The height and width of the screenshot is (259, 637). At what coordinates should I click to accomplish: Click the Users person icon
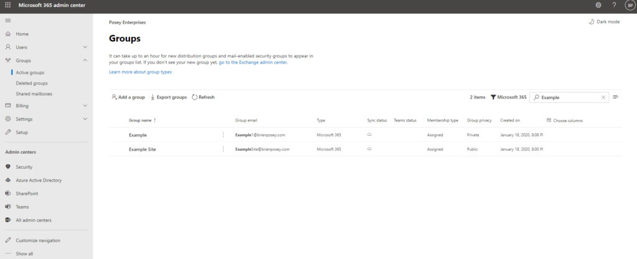pos(7,47)
